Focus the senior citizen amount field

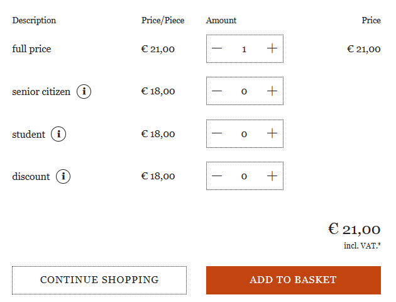[244, 91]
